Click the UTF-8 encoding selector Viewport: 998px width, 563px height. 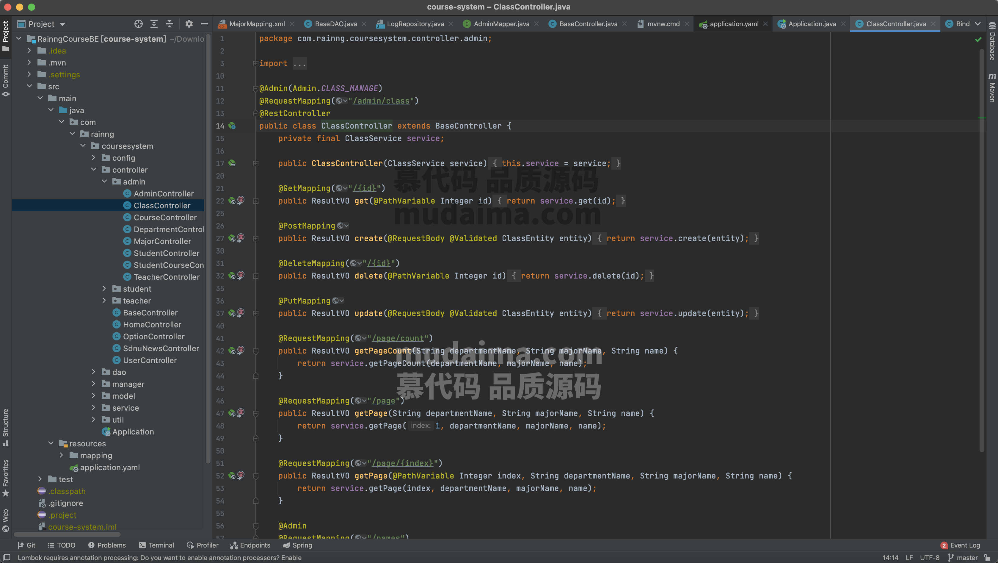click(x=930, y=558)
